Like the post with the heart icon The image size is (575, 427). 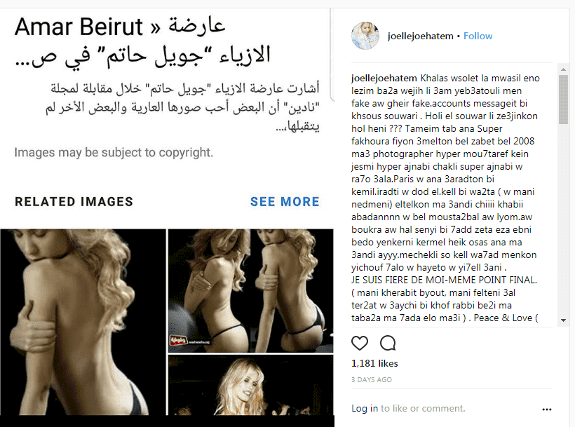[x=359, y=343]
